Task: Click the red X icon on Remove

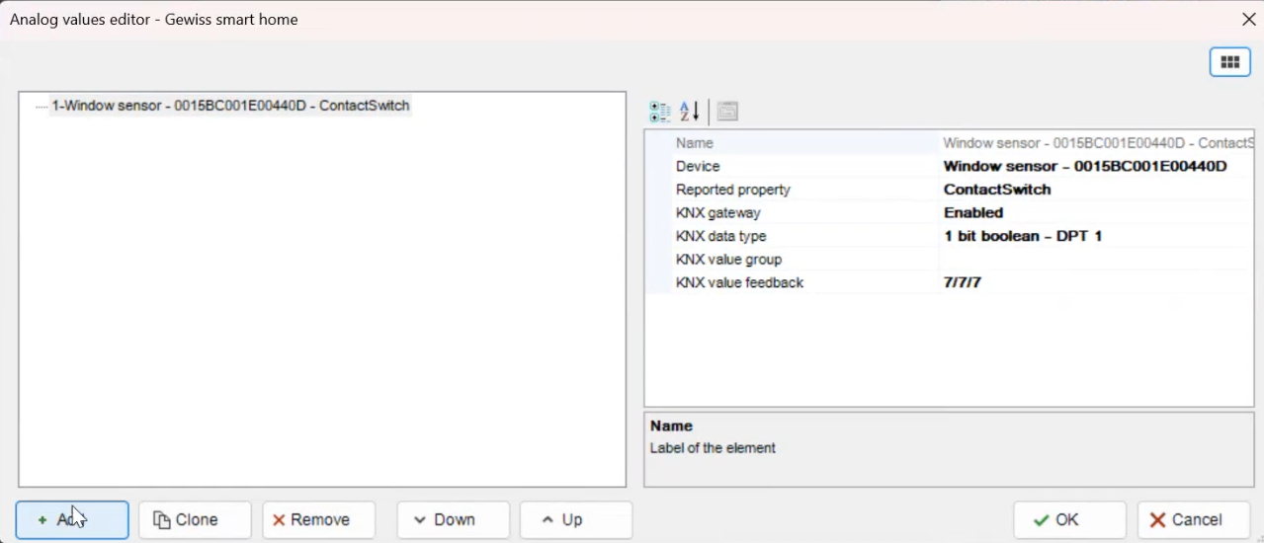Action: [280, 520]
